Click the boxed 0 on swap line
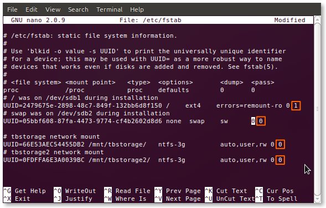The width and height of the screenshot is (326, 208). coord(261,121)
